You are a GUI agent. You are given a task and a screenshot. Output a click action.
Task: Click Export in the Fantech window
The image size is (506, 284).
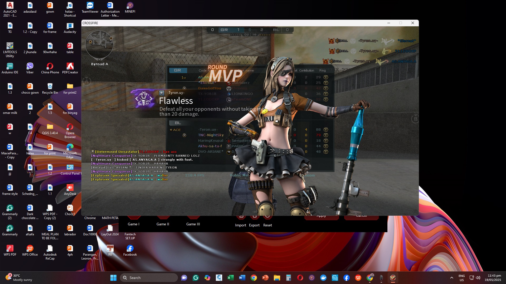[254, 225]
